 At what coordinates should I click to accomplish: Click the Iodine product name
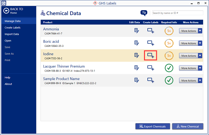click(x=48, y=54)
